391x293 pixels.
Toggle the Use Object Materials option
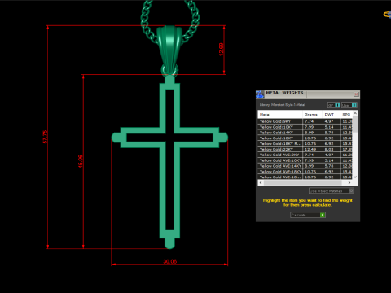pyautogui.click(x=332, y=191)
